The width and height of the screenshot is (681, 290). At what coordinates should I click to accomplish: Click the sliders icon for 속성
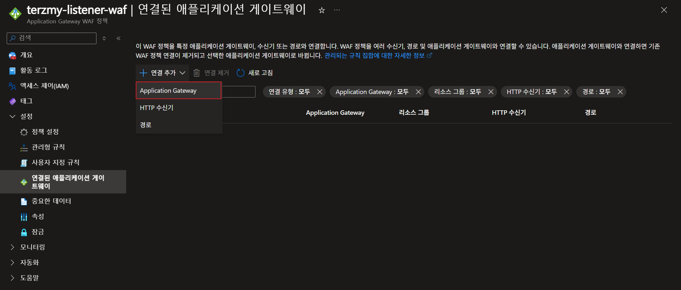tap(24, 217)
